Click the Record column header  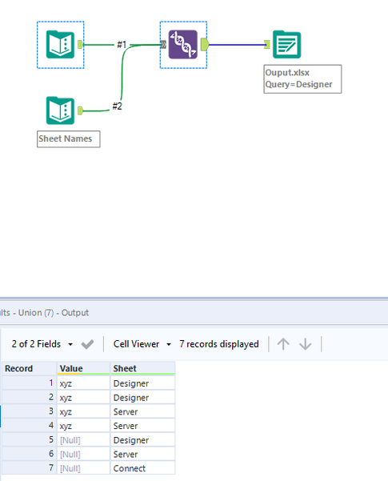29,368
